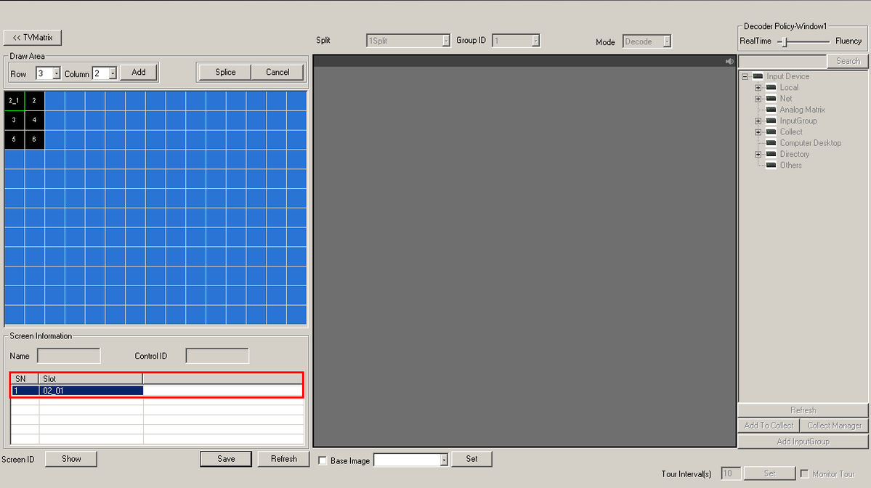
Task: Click the Computer Desktop device icon
Action: click(771, 142)
